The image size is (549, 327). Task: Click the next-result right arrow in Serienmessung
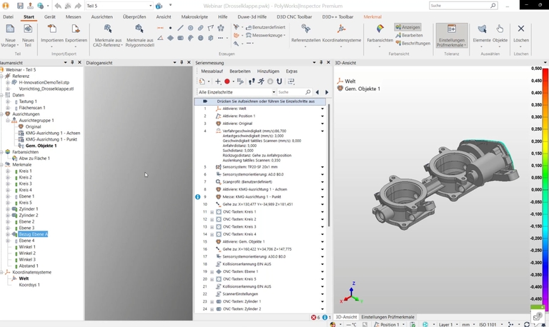point(327,92)
